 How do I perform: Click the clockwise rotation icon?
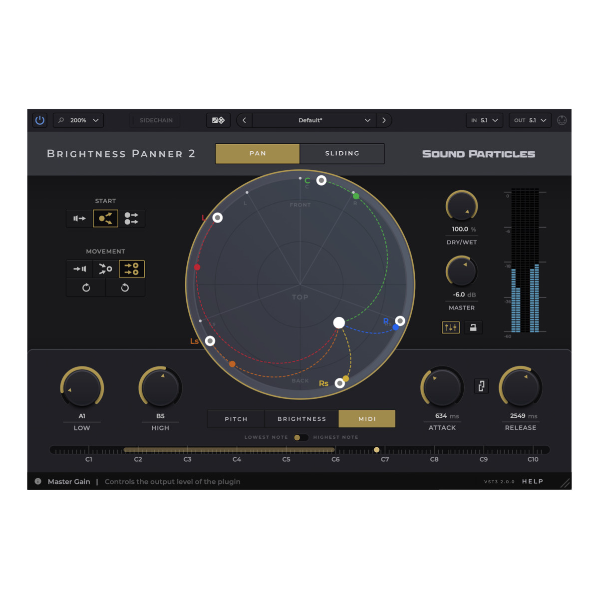pyautogui.click(x=86, y=288)
